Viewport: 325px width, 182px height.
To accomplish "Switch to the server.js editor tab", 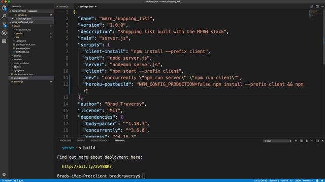I will [x=63, y=7].
